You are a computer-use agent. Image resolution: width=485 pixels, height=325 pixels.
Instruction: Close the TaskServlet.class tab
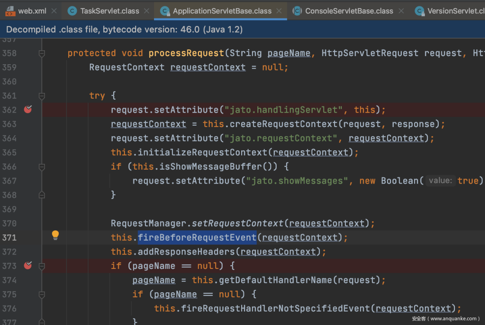point(146,11)
